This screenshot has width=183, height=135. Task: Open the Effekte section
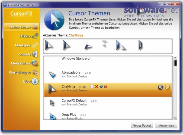[25, 36]
